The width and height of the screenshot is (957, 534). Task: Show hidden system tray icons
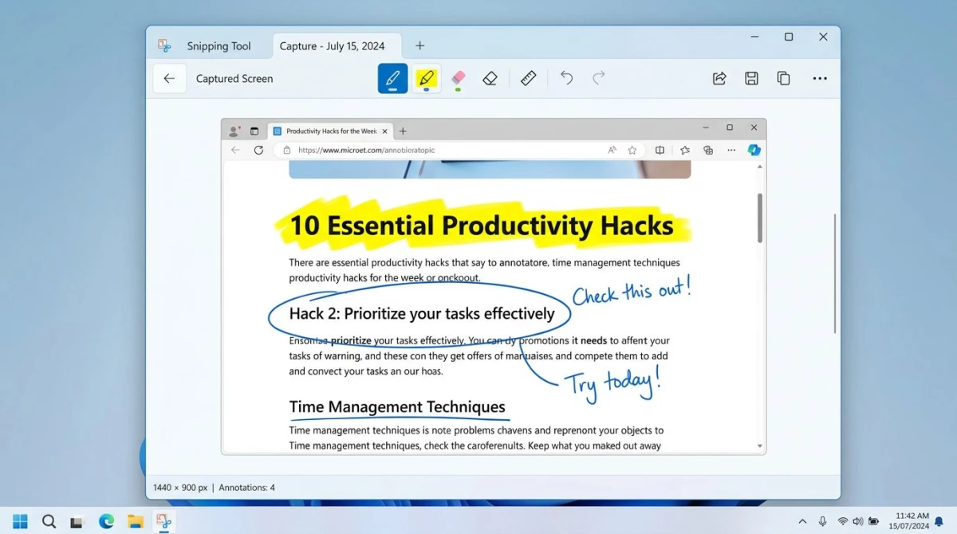(802, 521)
